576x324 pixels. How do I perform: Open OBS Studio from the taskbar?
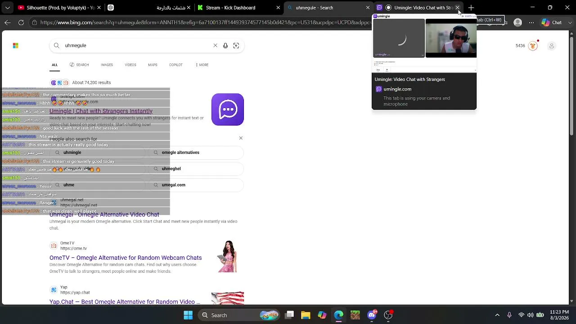pos(388,315)
